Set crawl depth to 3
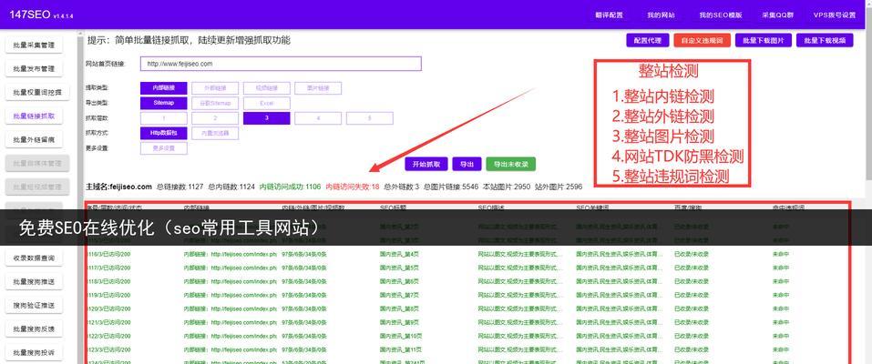This screenshot has height=364, width=872. 266,118
